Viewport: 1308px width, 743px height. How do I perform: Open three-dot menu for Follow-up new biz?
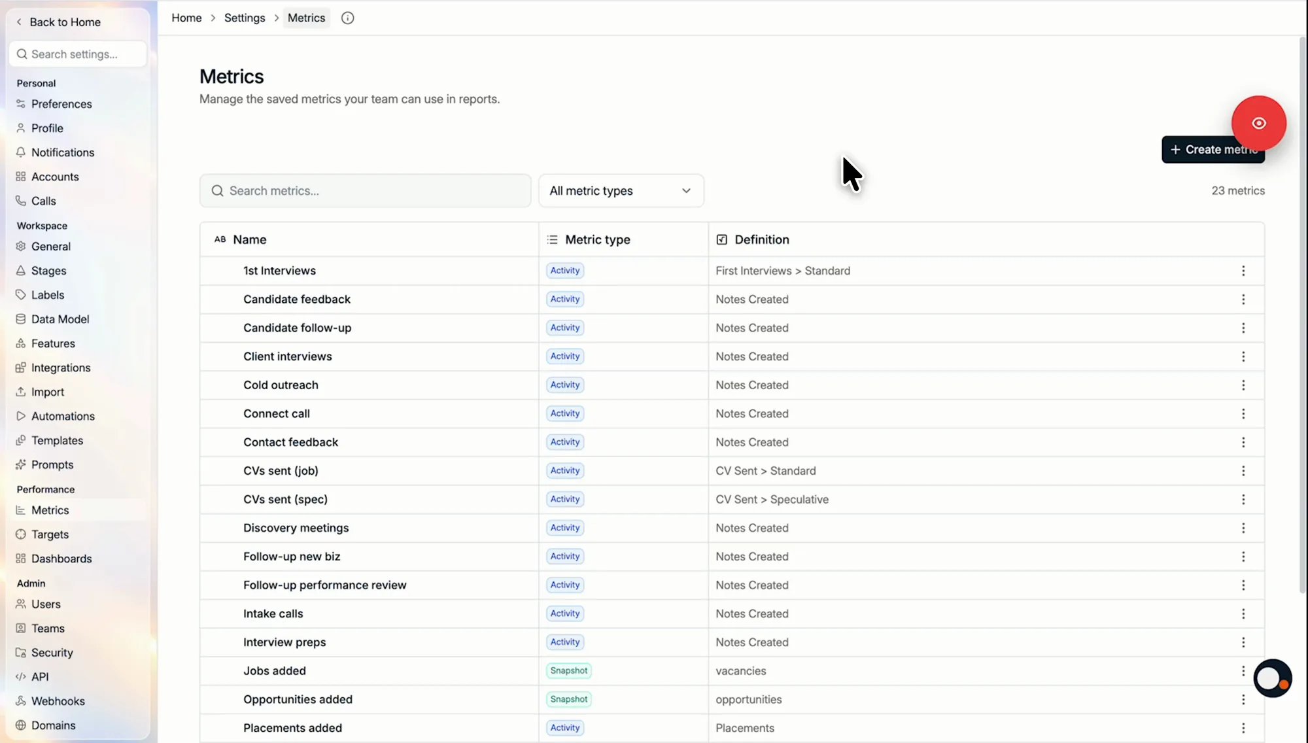click(1243, 557)
